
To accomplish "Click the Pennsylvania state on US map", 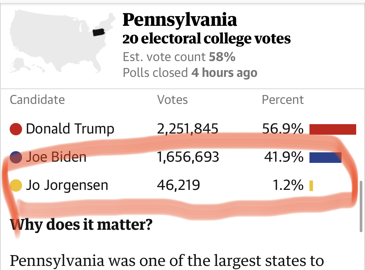I will tap(99, 32).
